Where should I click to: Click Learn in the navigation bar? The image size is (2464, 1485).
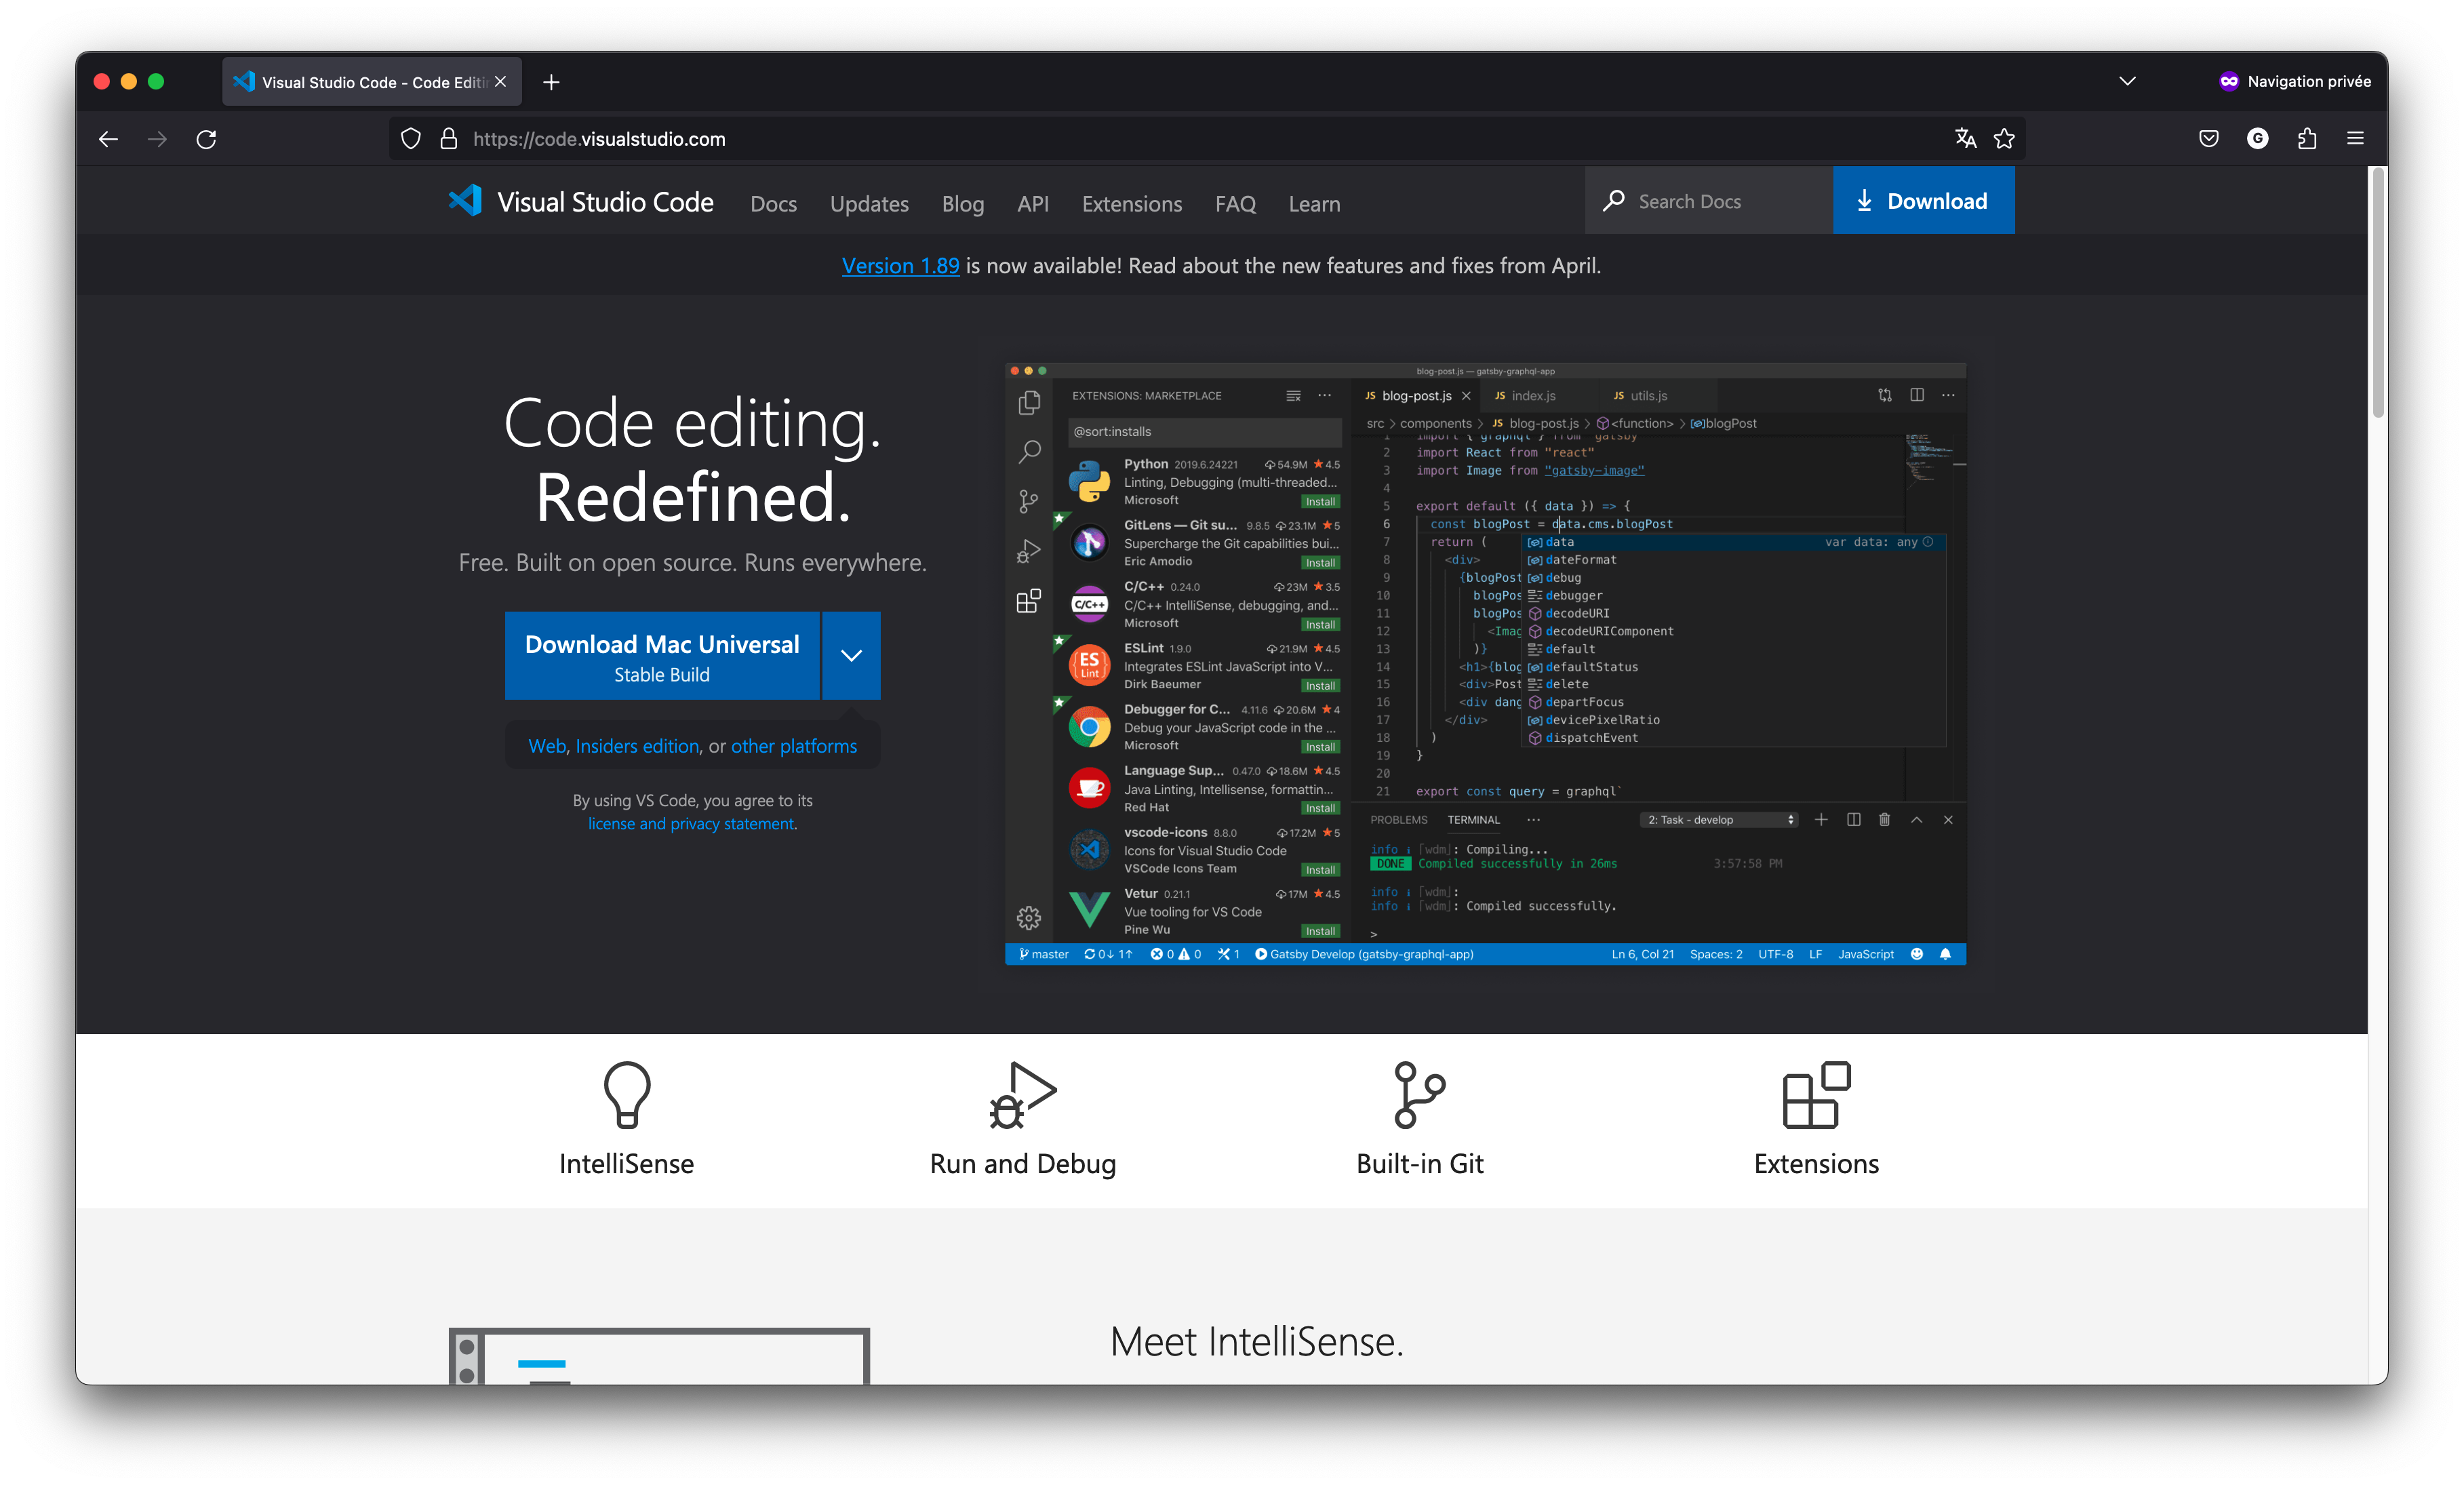(x=1314, y=204)
